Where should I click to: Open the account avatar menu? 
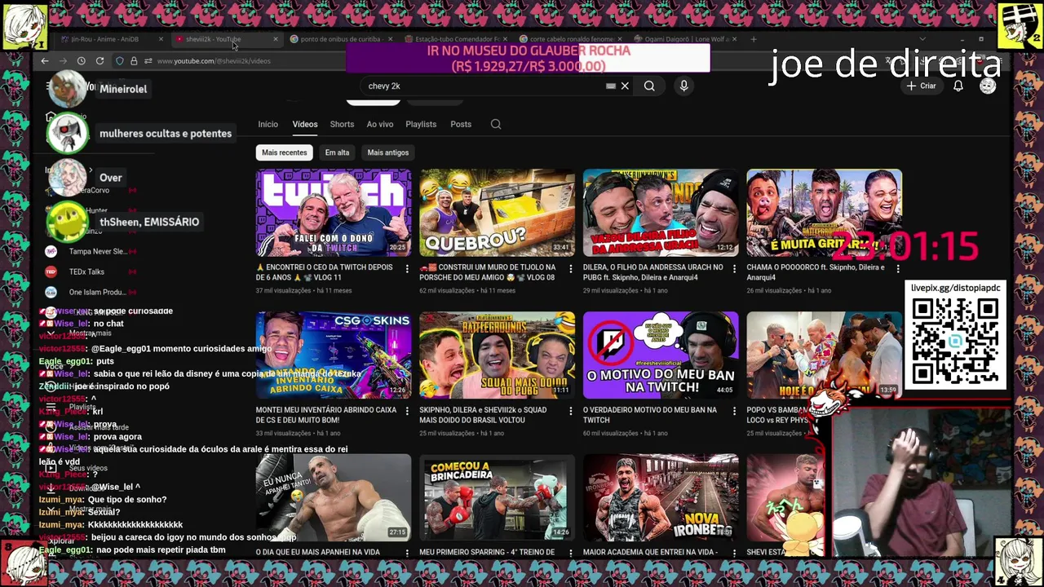(988, 86)
